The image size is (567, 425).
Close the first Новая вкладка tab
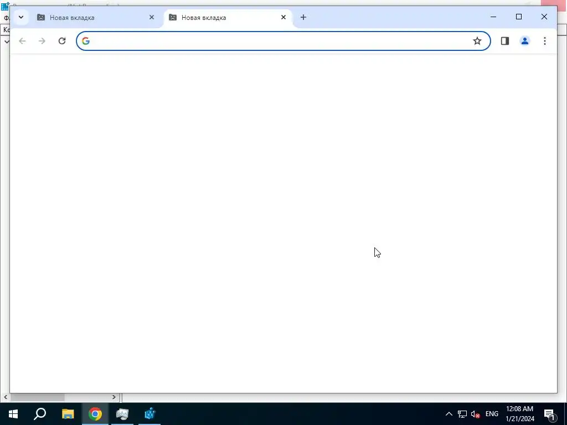pyautogui.click(x=152, y=17)
